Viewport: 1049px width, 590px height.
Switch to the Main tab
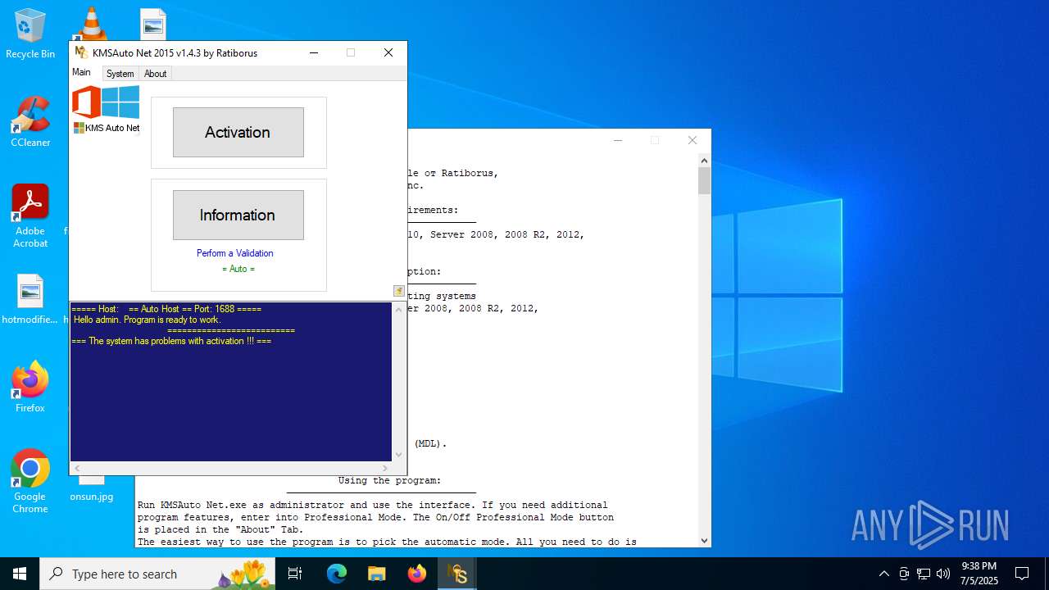pos(81,72)
